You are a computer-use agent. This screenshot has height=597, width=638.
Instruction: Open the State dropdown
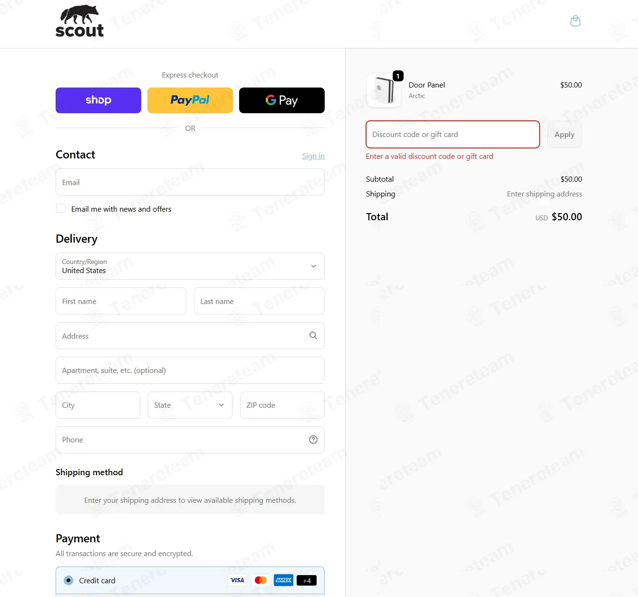(x=190, y=405)
